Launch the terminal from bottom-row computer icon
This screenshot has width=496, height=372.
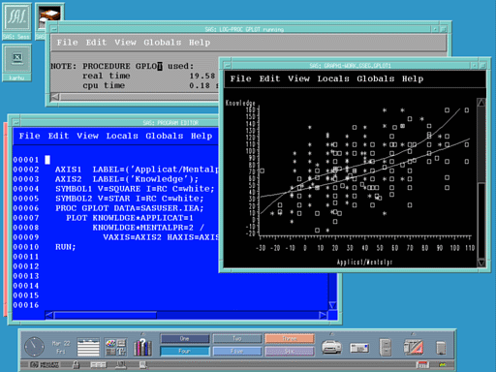[x=121, y=365]
